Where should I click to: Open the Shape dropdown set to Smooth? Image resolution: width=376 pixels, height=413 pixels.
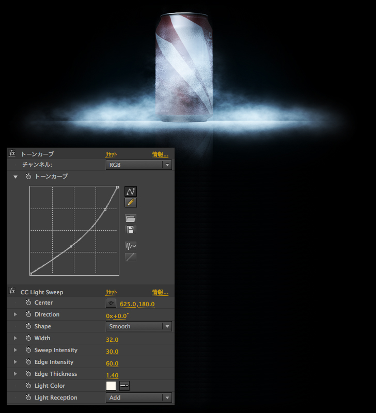(x=138, y=326)
